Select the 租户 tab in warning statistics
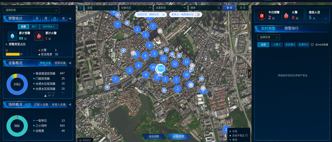 click(34, 27)
